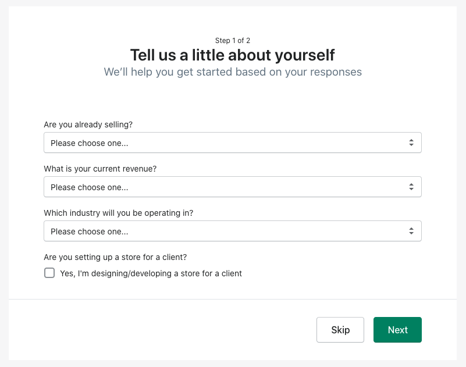The height and width of the screenshot is (367, 466).
Task: Proceed with the green Next button
Action: pos(397,330)
